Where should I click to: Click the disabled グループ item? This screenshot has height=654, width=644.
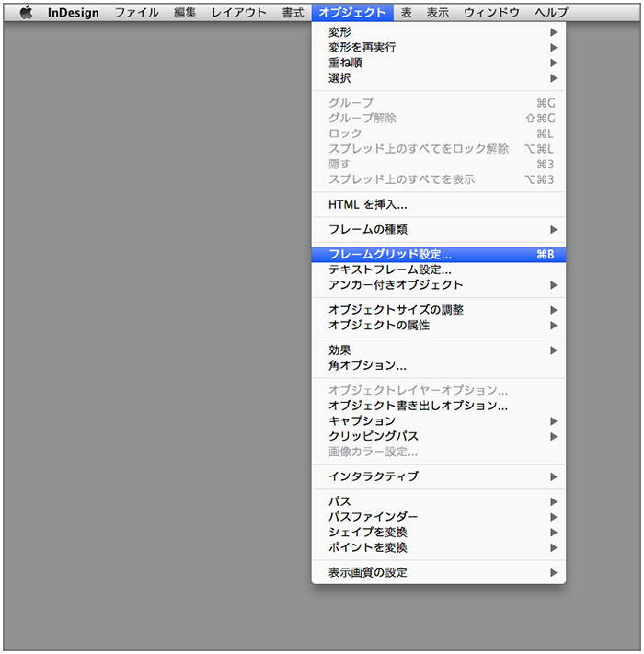pos(439,103)
